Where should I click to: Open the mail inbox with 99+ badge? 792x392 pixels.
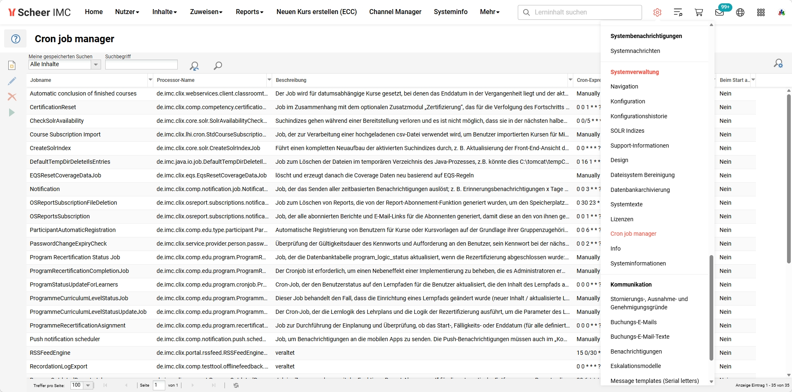[720, 12]
